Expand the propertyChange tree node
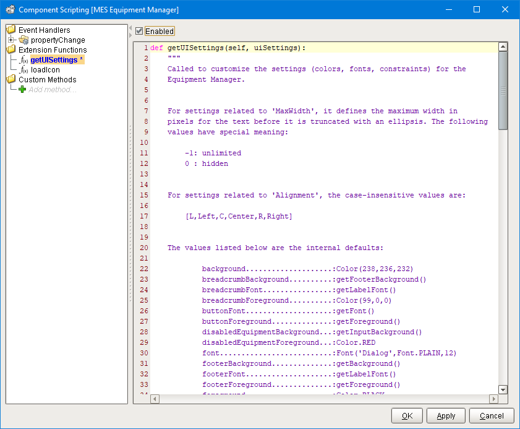 coord(11,40)
